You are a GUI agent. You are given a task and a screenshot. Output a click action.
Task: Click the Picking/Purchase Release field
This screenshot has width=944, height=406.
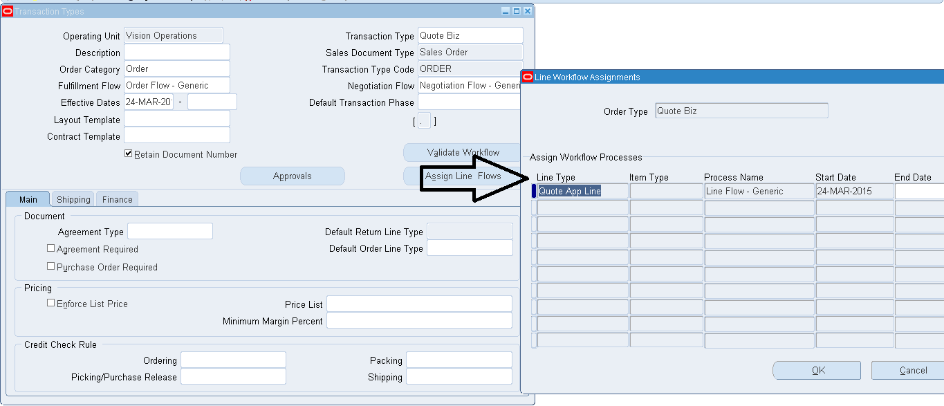[233, 376]
